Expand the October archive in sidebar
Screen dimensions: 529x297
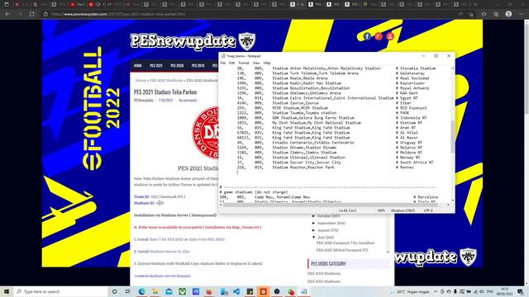[x=314, y=216]
